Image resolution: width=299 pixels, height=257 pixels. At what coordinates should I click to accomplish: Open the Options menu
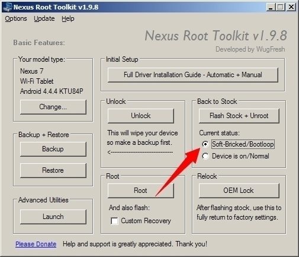(x=16, y=18)
